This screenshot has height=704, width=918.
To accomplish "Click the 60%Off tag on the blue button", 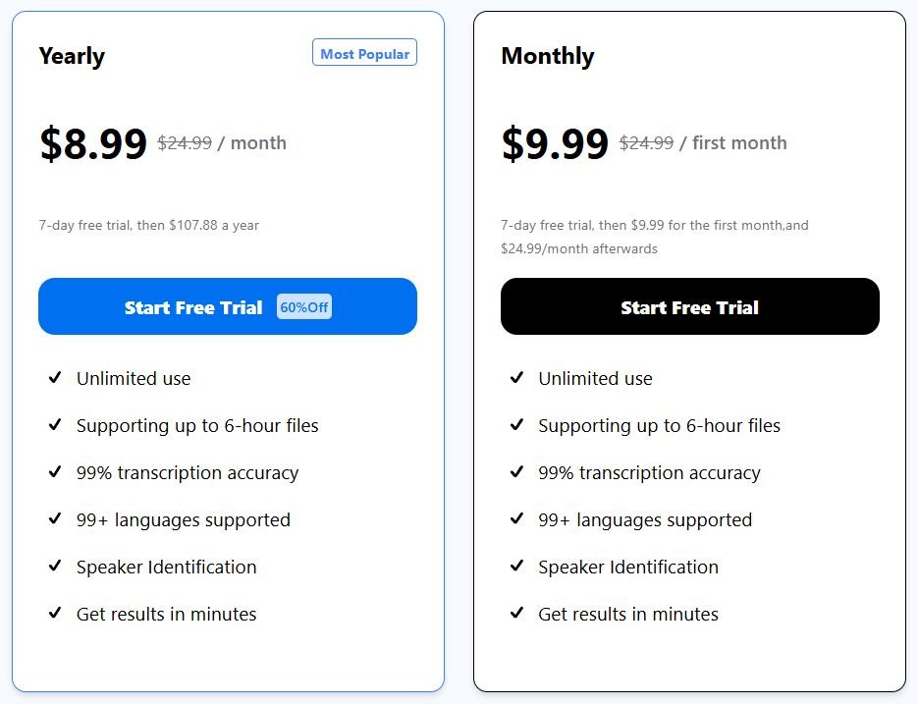I will (x=304, y=307).
